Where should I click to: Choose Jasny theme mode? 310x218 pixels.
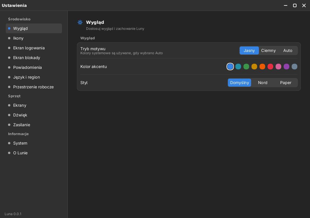coord(249,50)
